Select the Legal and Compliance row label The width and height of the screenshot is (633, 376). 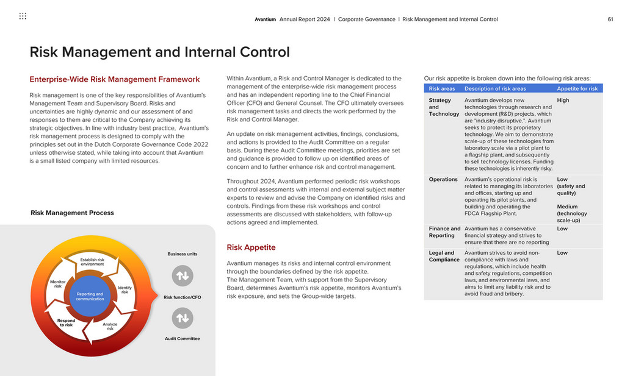pos(444,256)
